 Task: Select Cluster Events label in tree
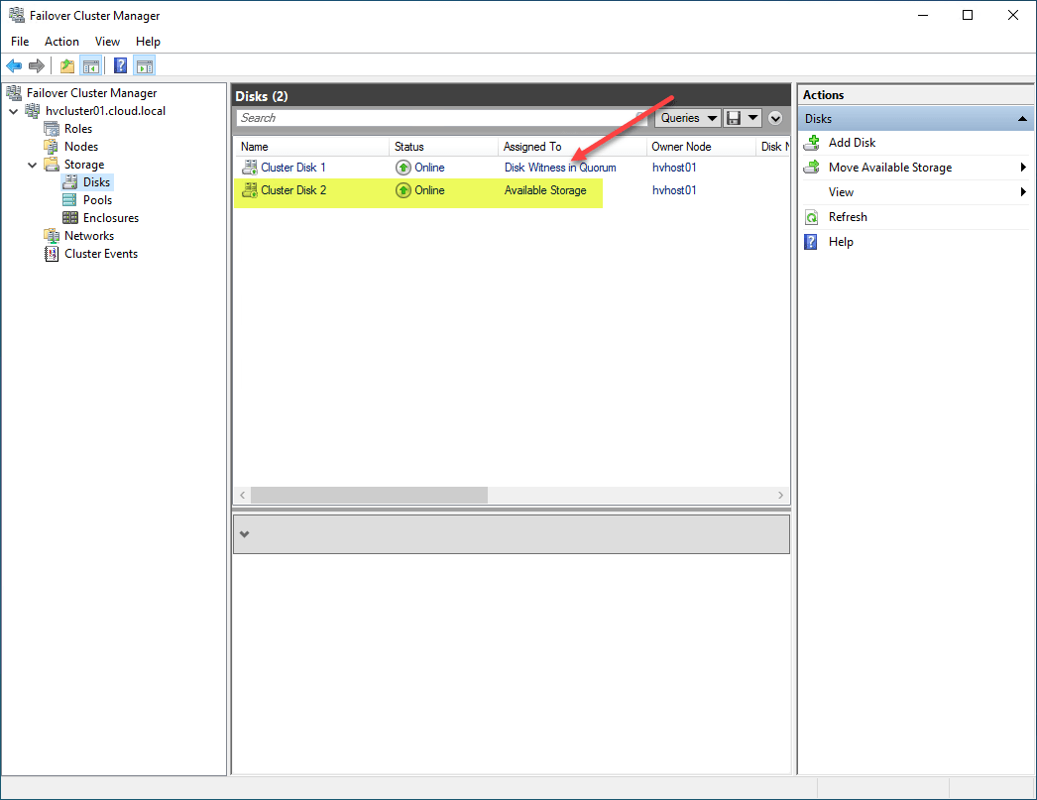(x=101, y=253)
